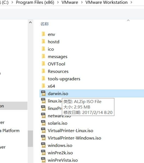
Task: Select the folder name OVFTool
Action: coord(57,64)
